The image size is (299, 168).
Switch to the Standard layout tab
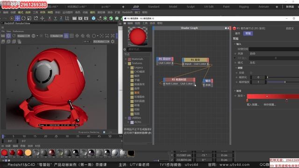[154, 7]
